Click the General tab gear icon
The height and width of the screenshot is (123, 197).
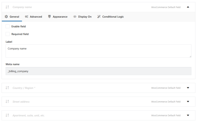(6, 17)
